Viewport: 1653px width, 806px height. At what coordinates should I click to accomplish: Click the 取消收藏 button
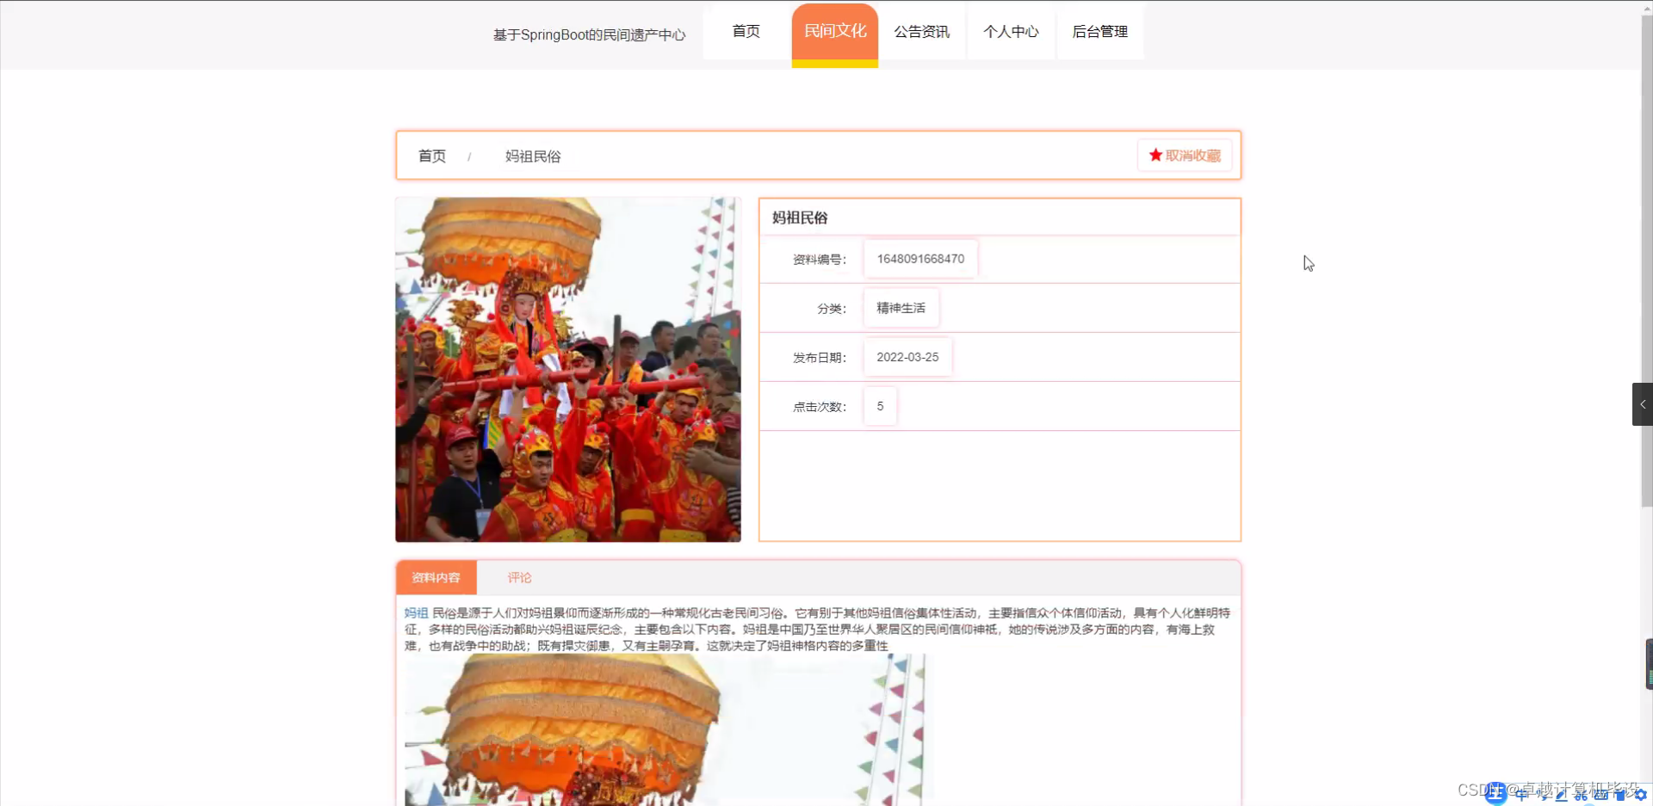[x=1186, y=156]
